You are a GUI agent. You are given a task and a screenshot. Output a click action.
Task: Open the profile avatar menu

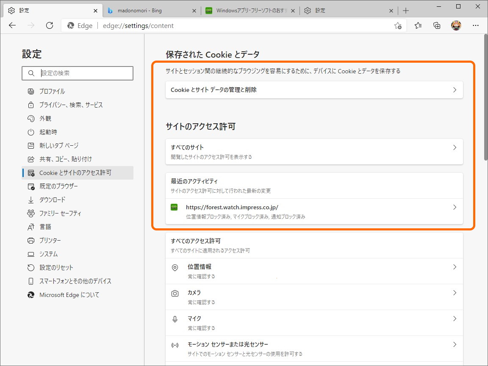click(x=456, y=25)
